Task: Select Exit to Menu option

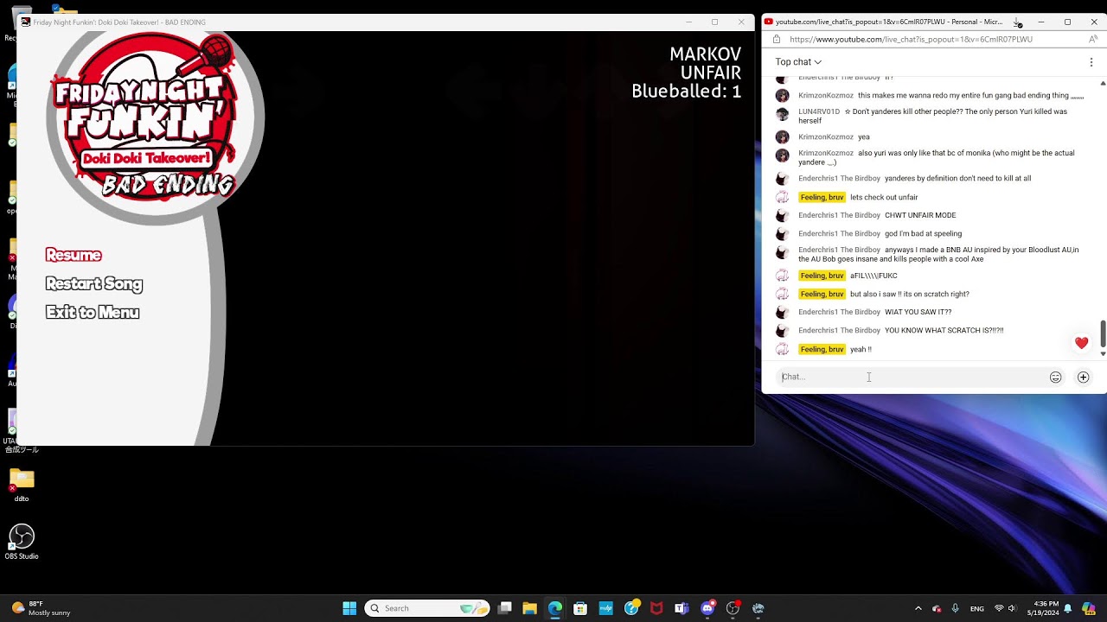Action: coord(92,312)
